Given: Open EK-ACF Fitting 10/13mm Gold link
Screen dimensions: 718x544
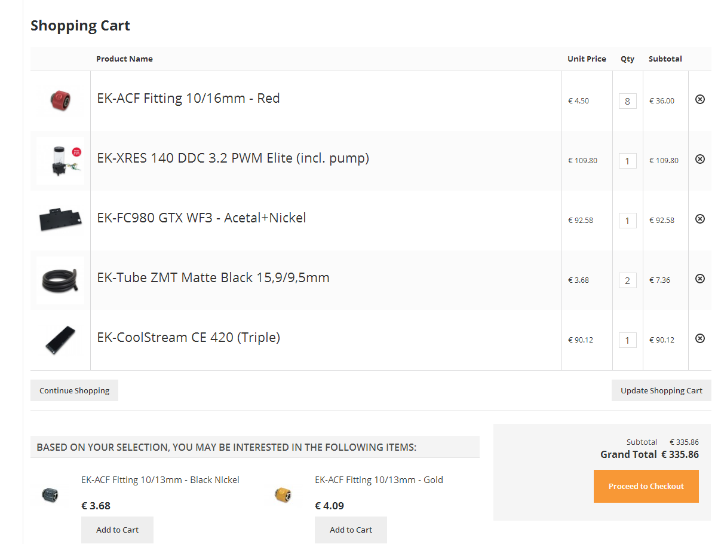Looking at the screenshot, I should [x=379, y=479].
